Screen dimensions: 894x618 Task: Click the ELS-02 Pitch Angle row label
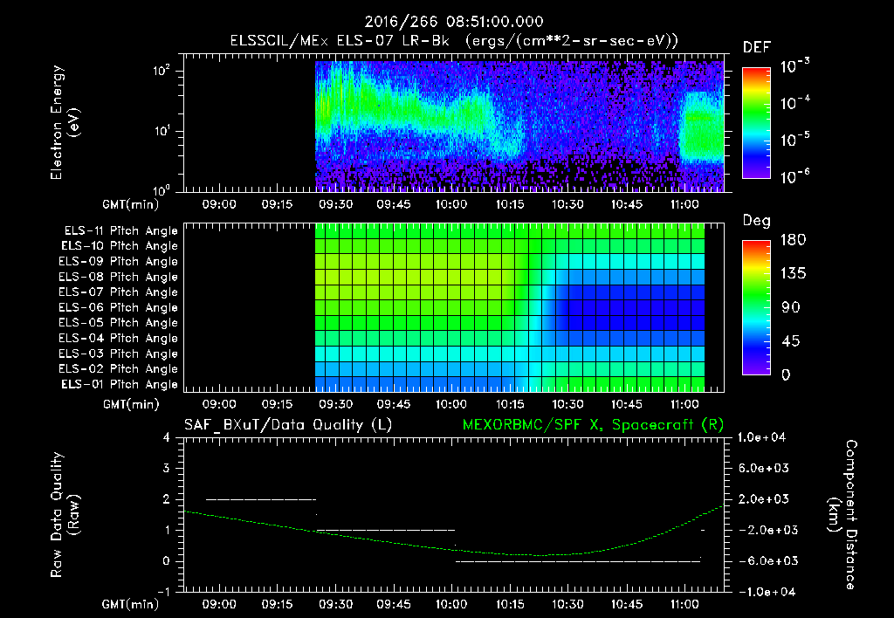[118, 369]
